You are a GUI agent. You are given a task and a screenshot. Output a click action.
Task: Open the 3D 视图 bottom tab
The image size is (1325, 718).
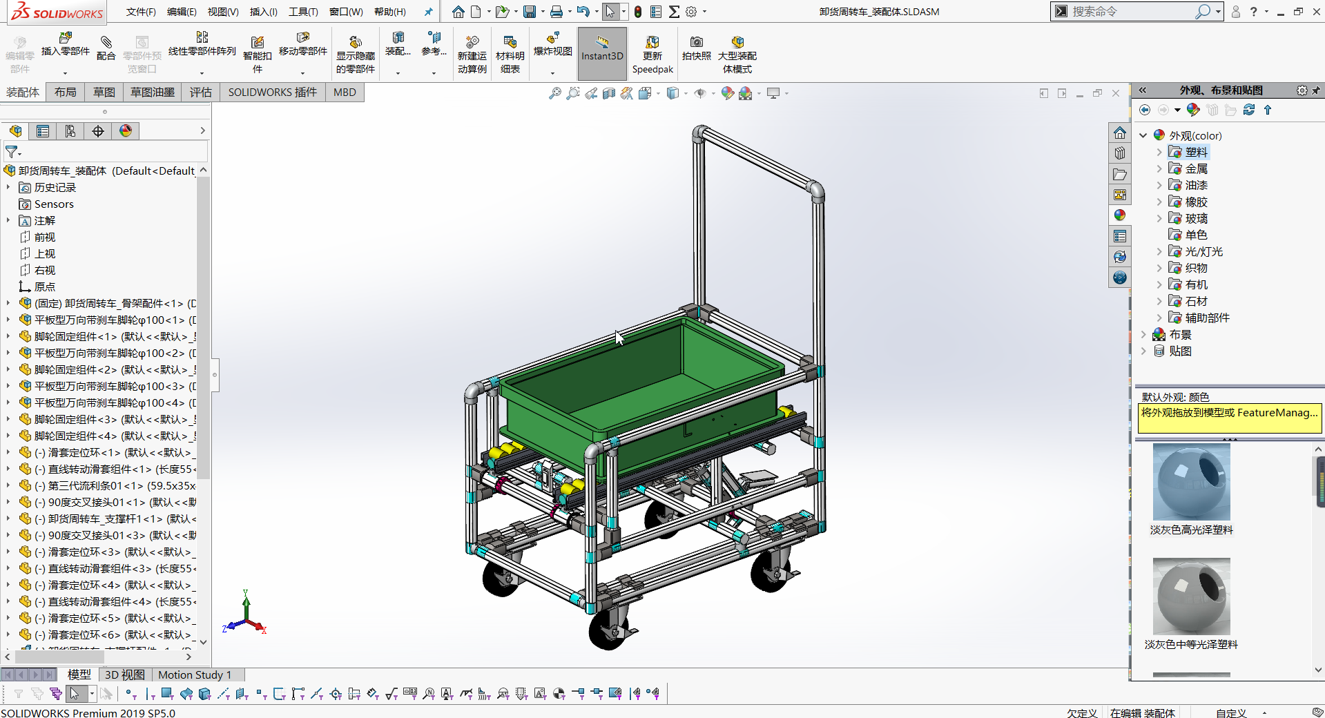click(124, 675)
